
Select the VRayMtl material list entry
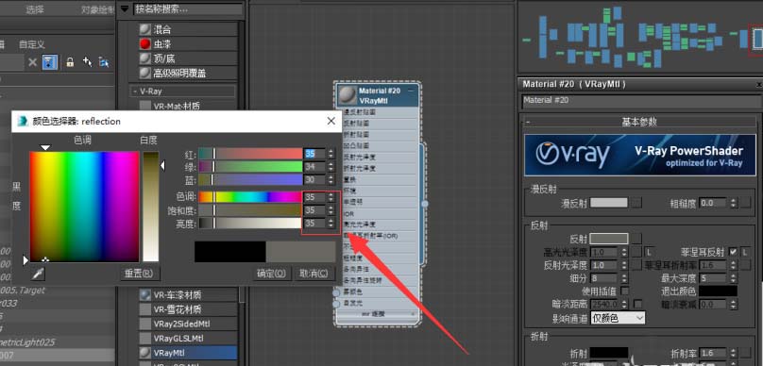[x=188, y=353]
